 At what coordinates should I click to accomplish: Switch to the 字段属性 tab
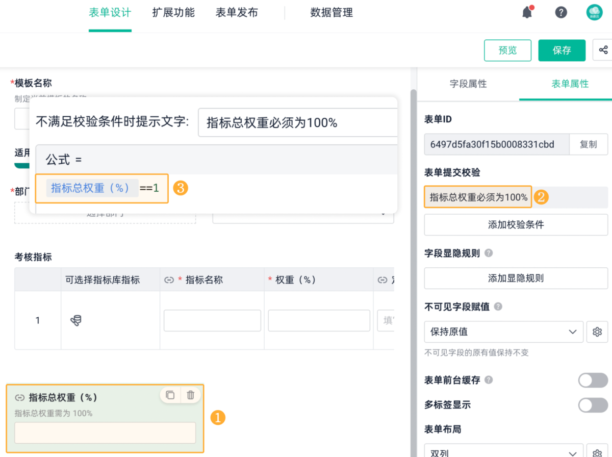[x=468, y=84]
